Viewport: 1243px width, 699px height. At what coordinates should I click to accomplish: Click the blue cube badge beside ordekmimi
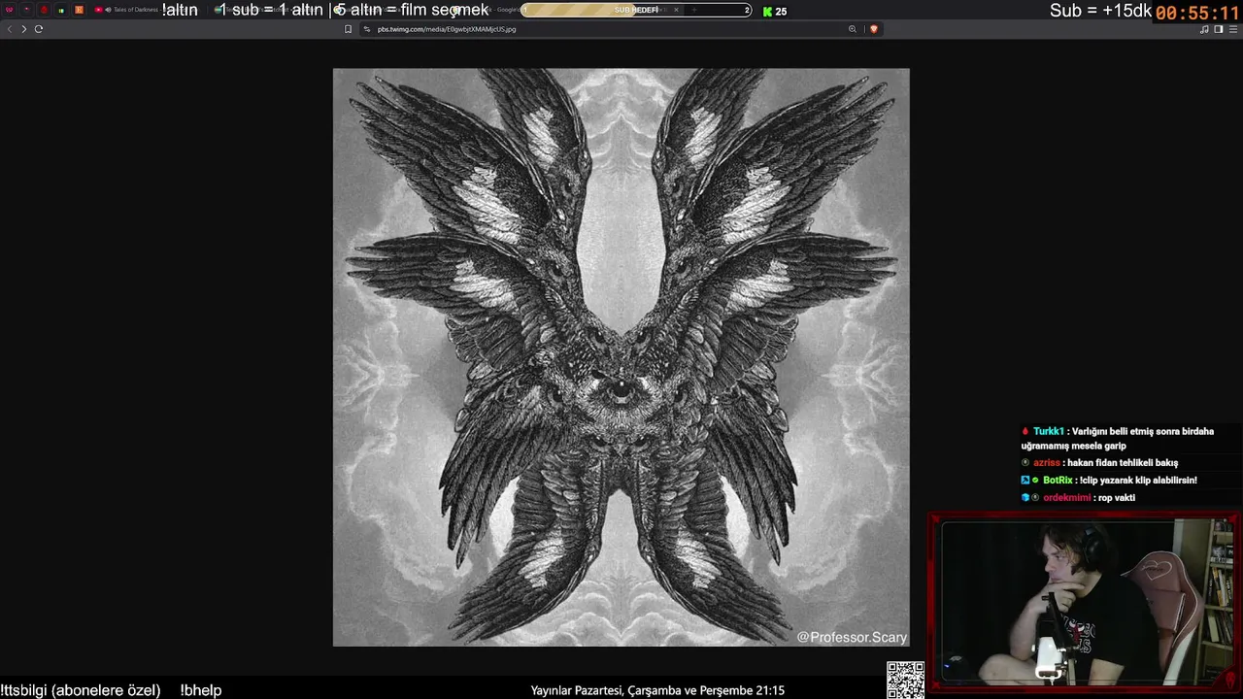1025,498
